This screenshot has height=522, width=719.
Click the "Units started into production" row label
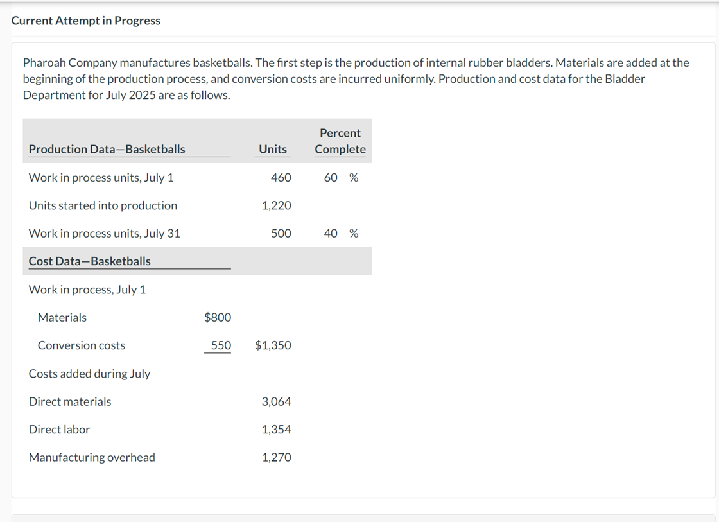coord(103,205)
